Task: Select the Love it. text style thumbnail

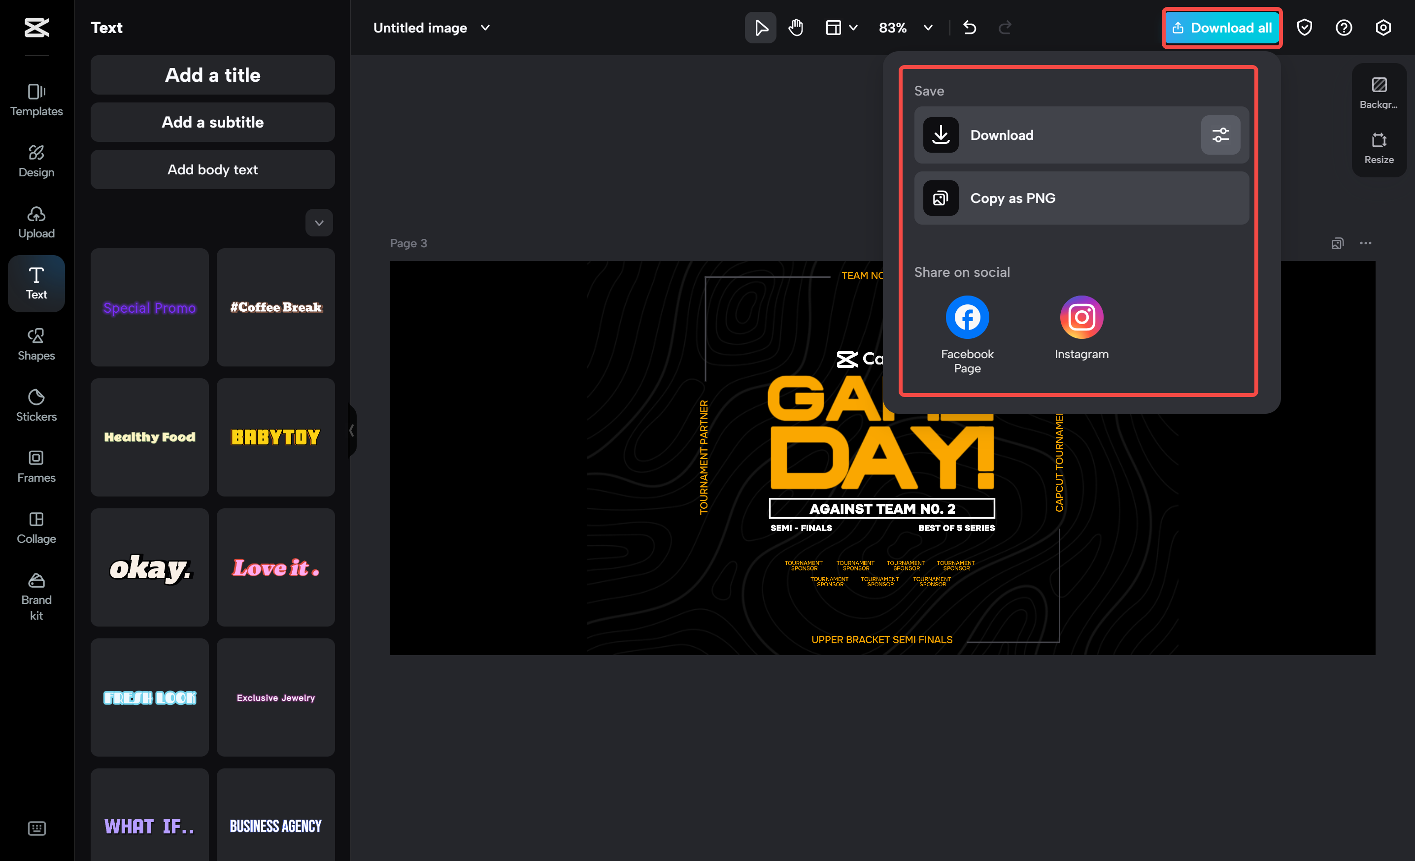Action: pyautogui.click(x=275, y=568)
